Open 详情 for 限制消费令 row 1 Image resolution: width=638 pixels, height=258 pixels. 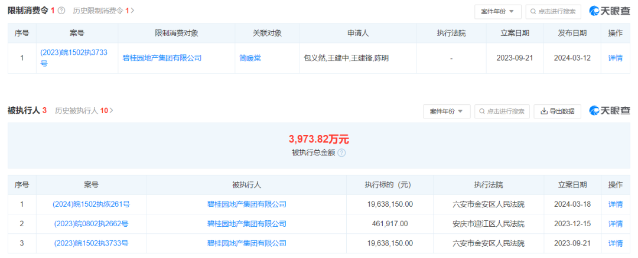(615, 58)
